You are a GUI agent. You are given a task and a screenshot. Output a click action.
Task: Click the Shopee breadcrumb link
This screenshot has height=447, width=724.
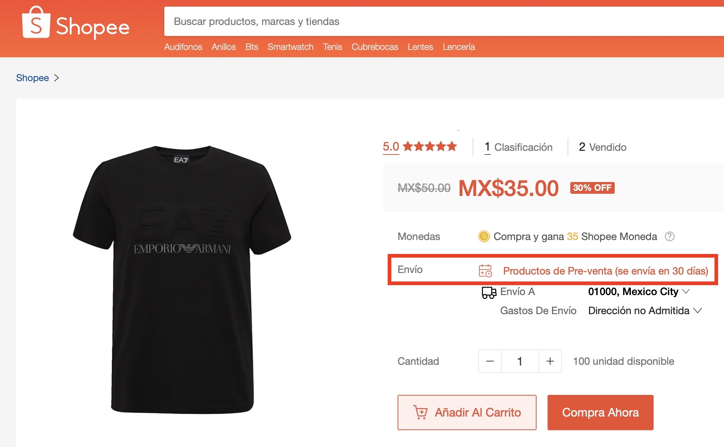click(32, 78)
